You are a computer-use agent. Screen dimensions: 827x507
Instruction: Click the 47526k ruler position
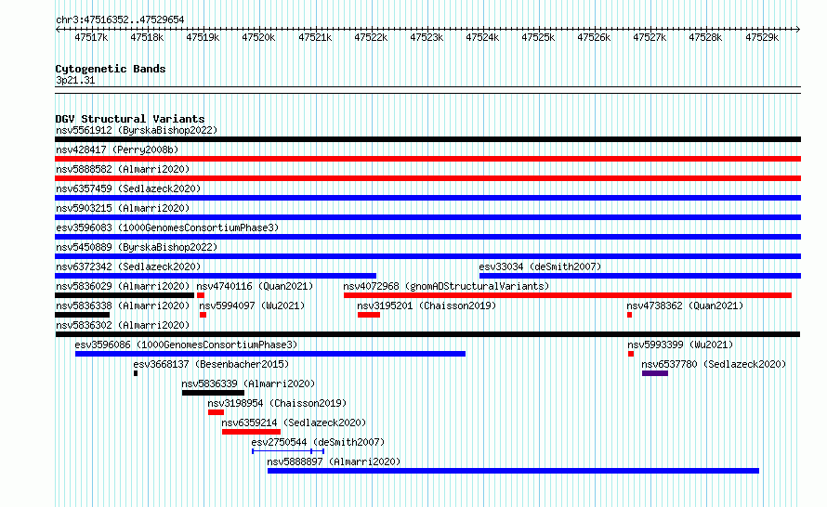pos(594,37)
